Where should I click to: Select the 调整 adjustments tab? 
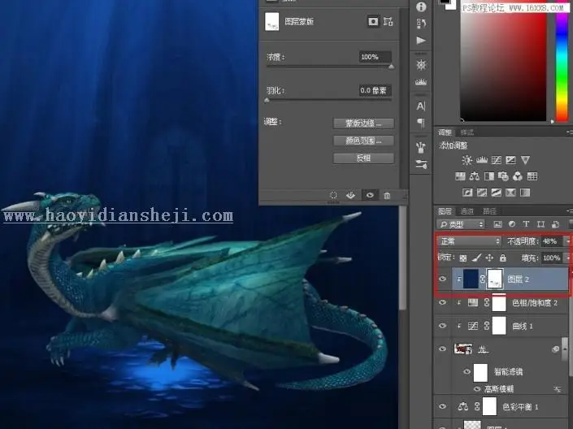[445, 132]
